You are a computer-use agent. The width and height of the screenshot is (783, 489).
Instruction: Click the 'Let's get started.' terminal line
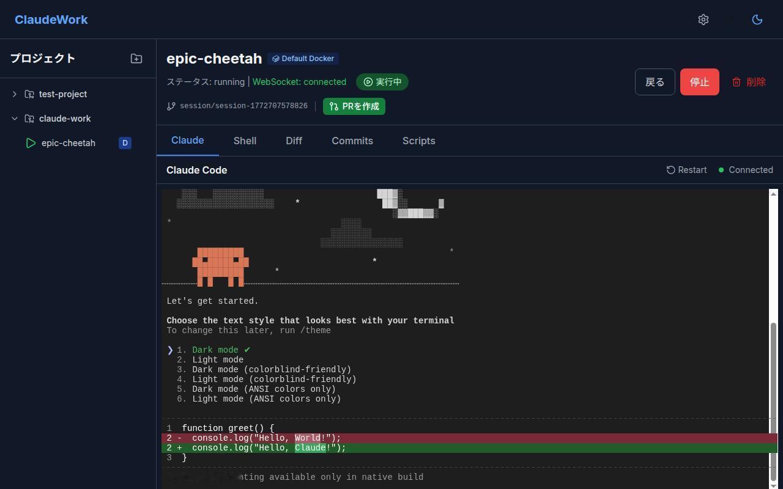(x=213, y=301)
